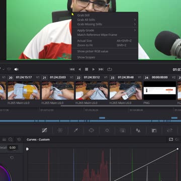Click the clip thumbnails horizontal scrollbar

[121, 106]
